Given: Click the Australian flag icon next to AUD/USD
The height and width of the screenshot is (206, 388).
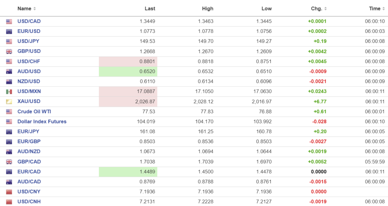Looking at the screenshot, I should click(x=9, y=72).
